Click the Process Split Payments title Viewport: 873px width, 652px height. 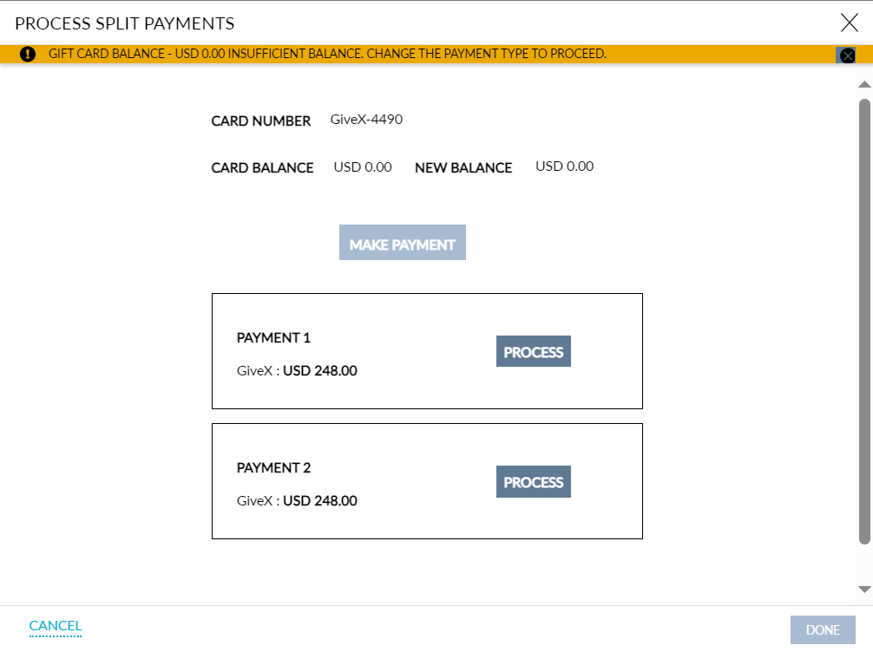(125, 23)
